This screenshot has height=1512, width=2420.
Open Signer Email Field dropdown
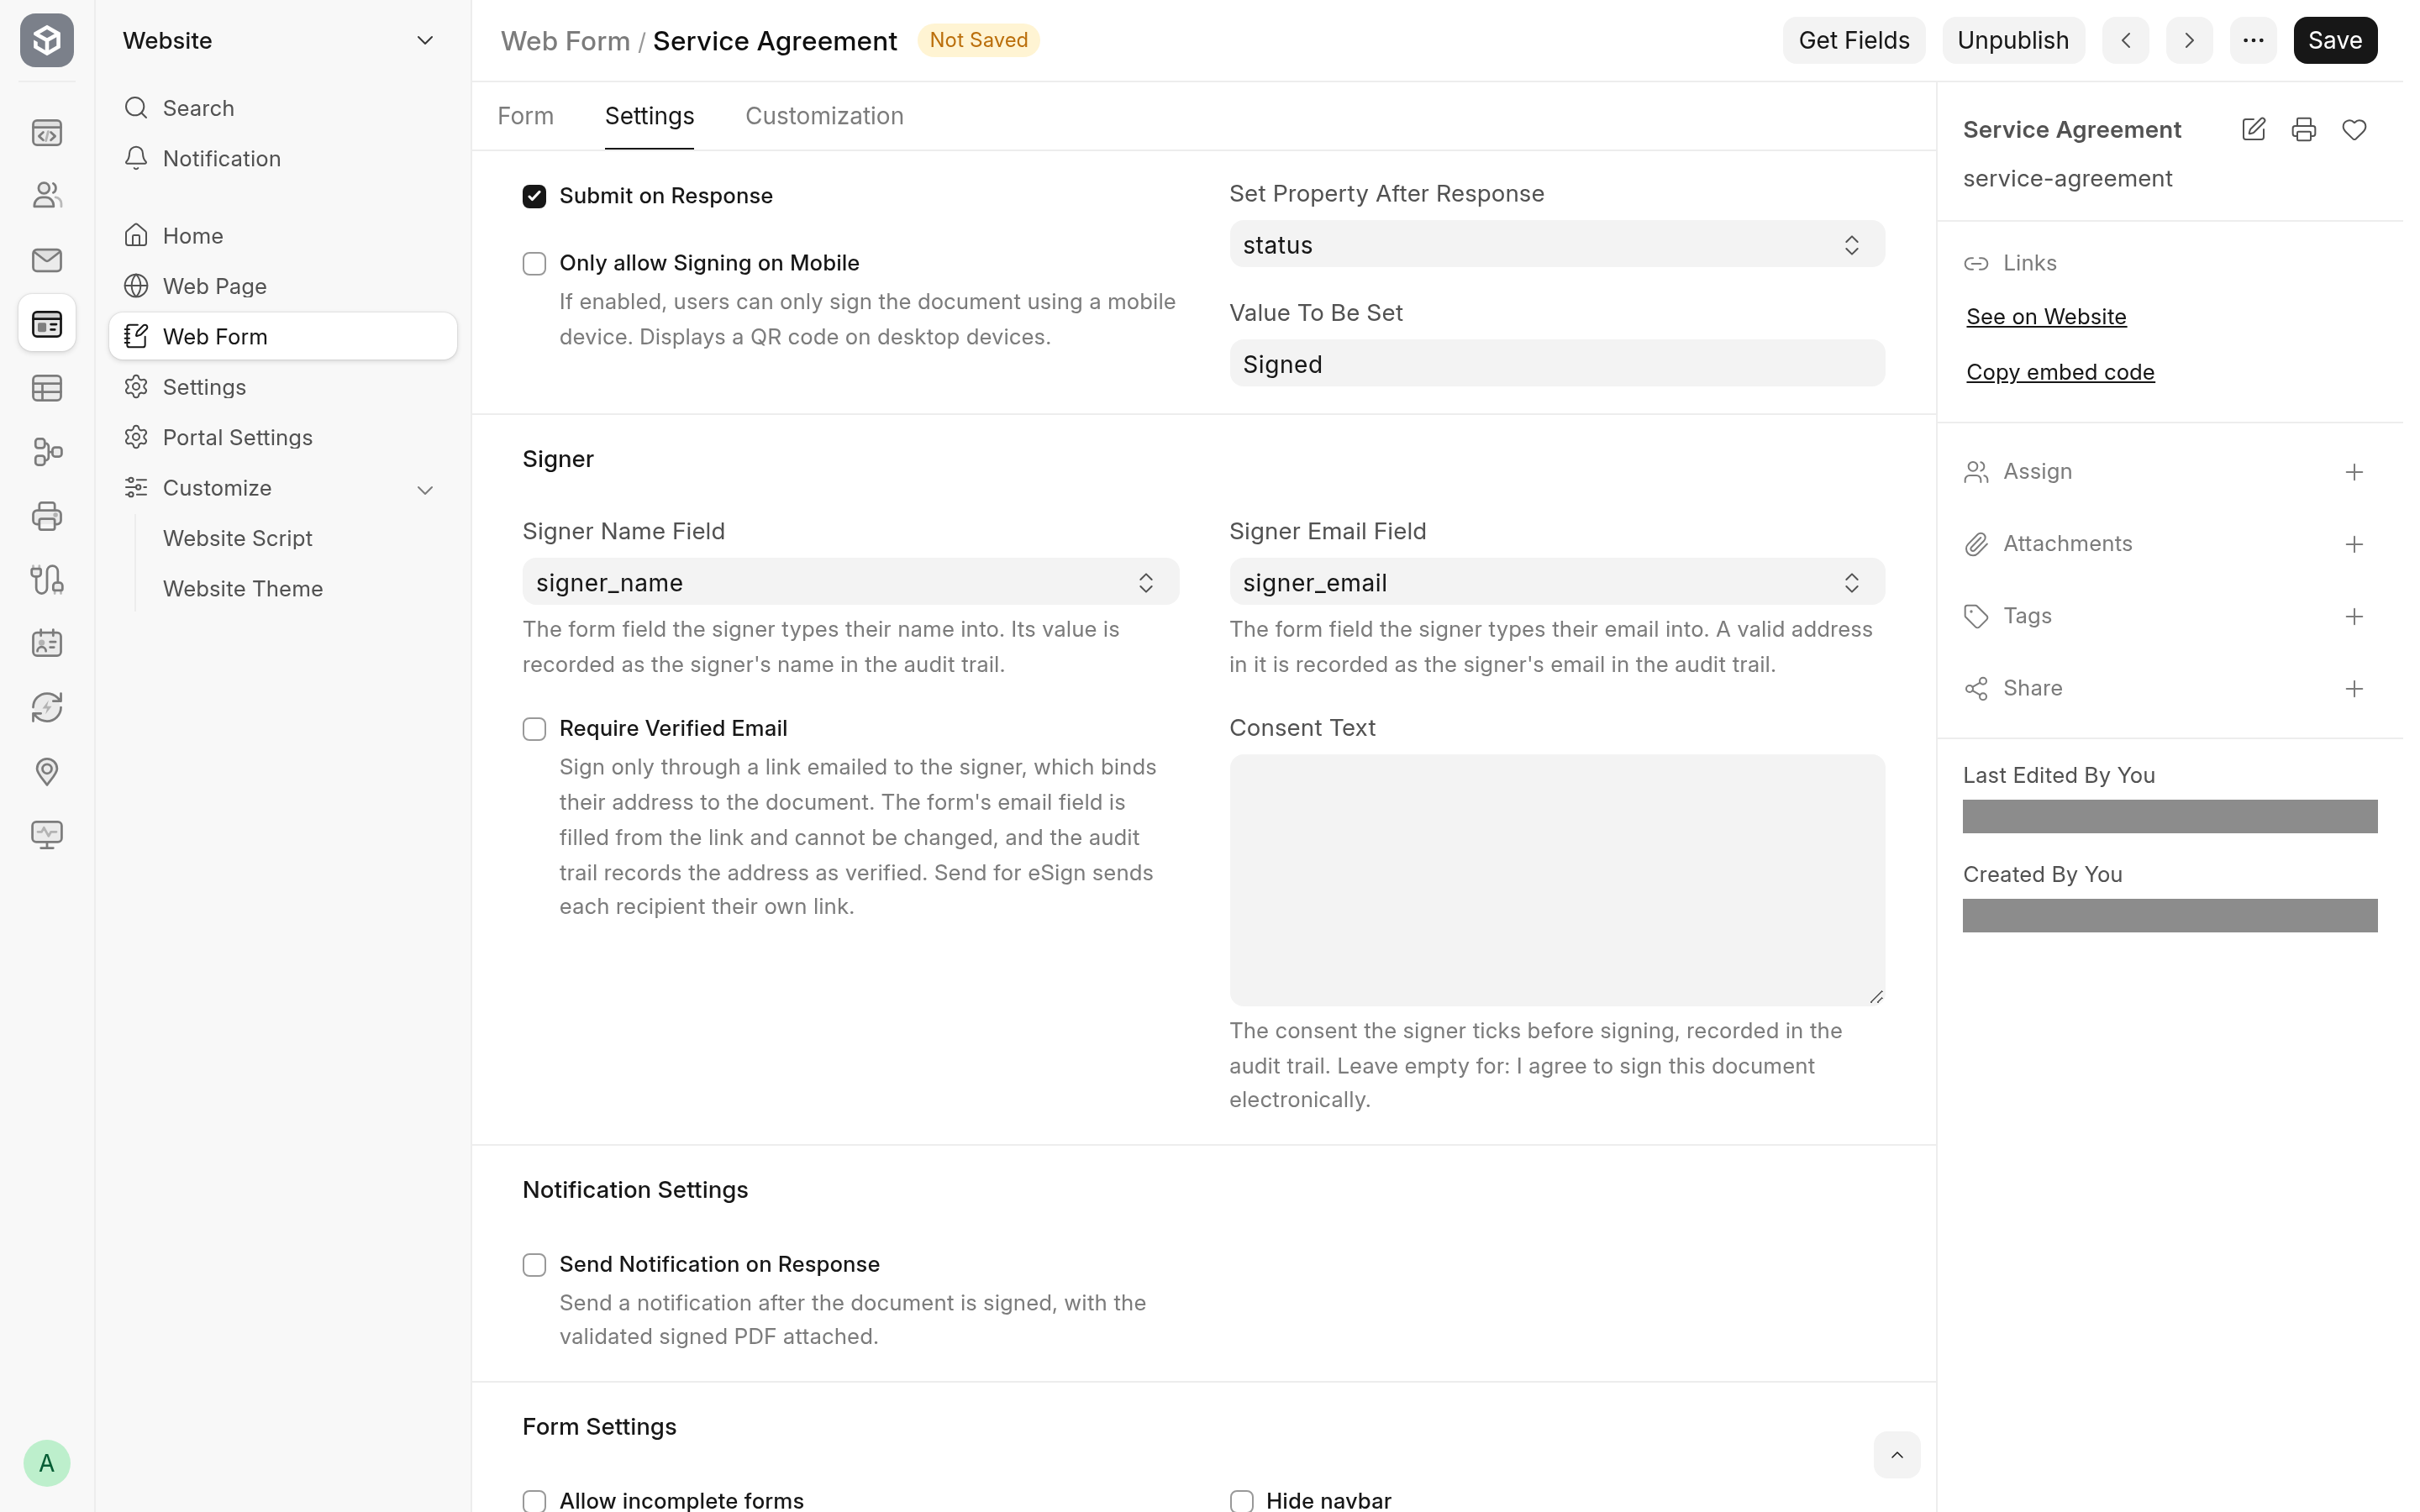1557,582
